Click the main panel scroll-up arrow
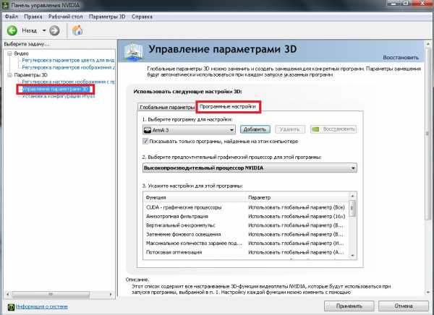The height and width of the screenshot is (315, 434). (428, 43)
